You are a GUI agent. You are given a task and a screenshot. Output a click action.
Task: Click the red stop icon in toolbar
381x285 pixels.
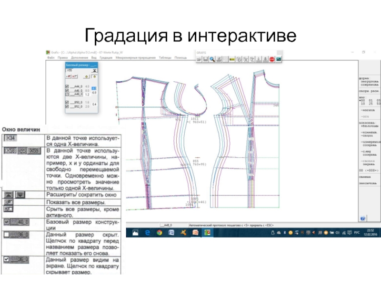pyautogui.click(x=272, y=59)
